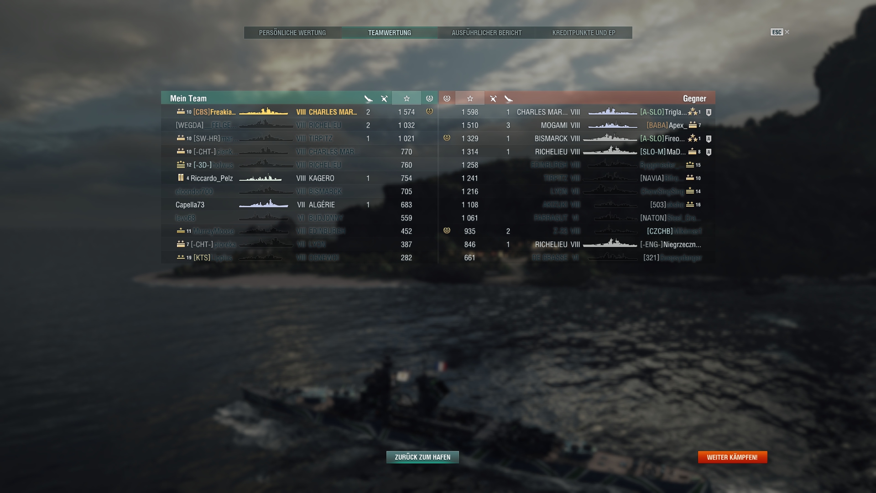876x493 pixels.
Task: Open the Kreditpunkte und EP tab
Action: pyautogui.click(x=584, y=32)
